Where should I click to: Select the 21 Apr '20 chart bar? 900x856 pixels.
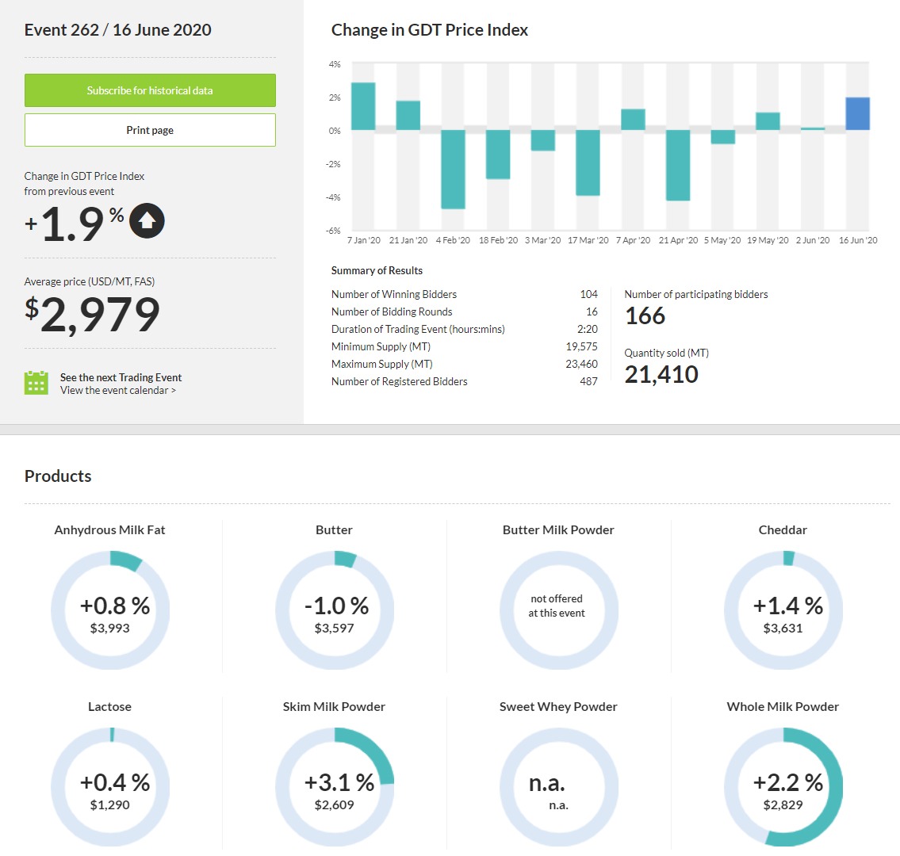678,165
